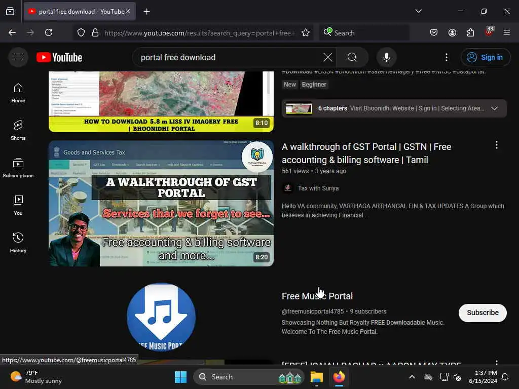Click '561 views • 3 years ago' text
Image resolution: width=519 pixels, height=389 pixels.
pyautogui.click(x=314, y=171)
